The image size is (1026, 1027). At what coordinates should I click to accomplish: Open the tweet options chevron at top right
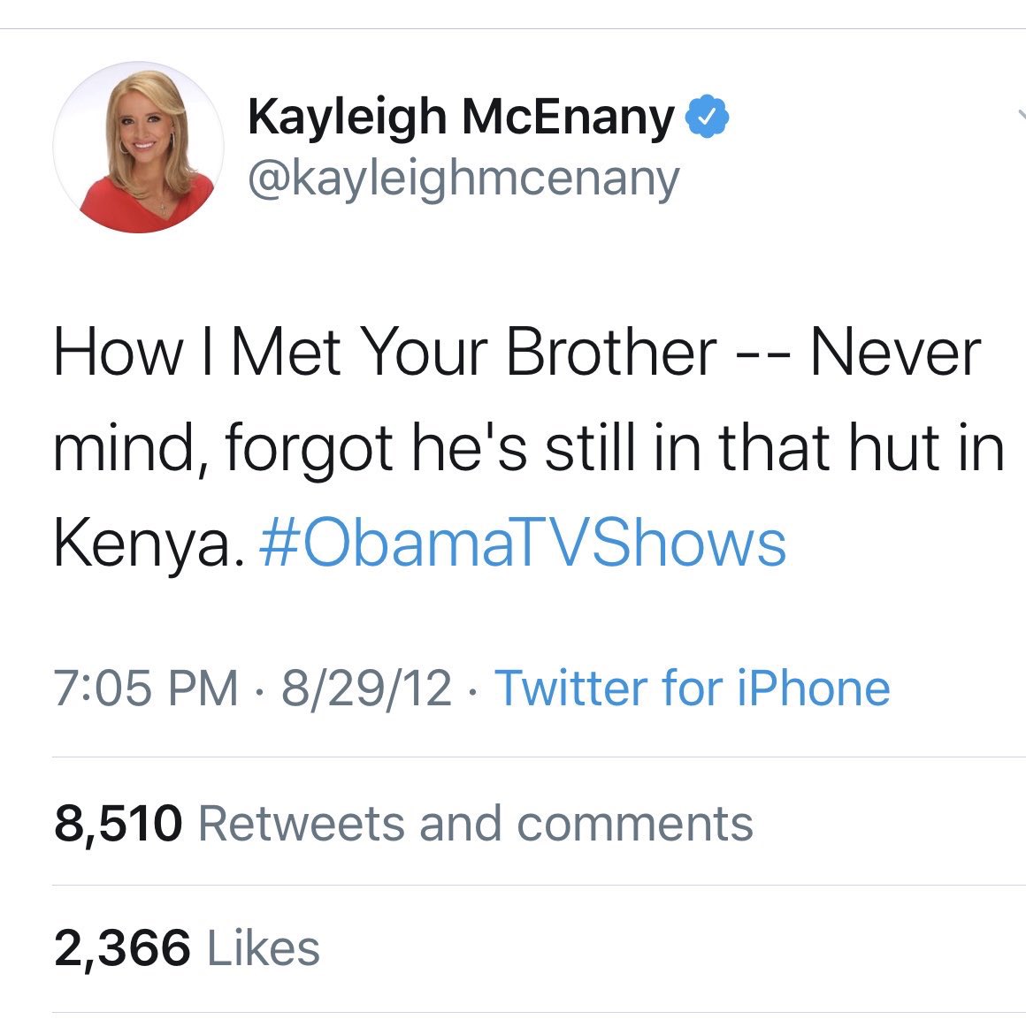coord(1022,115)
